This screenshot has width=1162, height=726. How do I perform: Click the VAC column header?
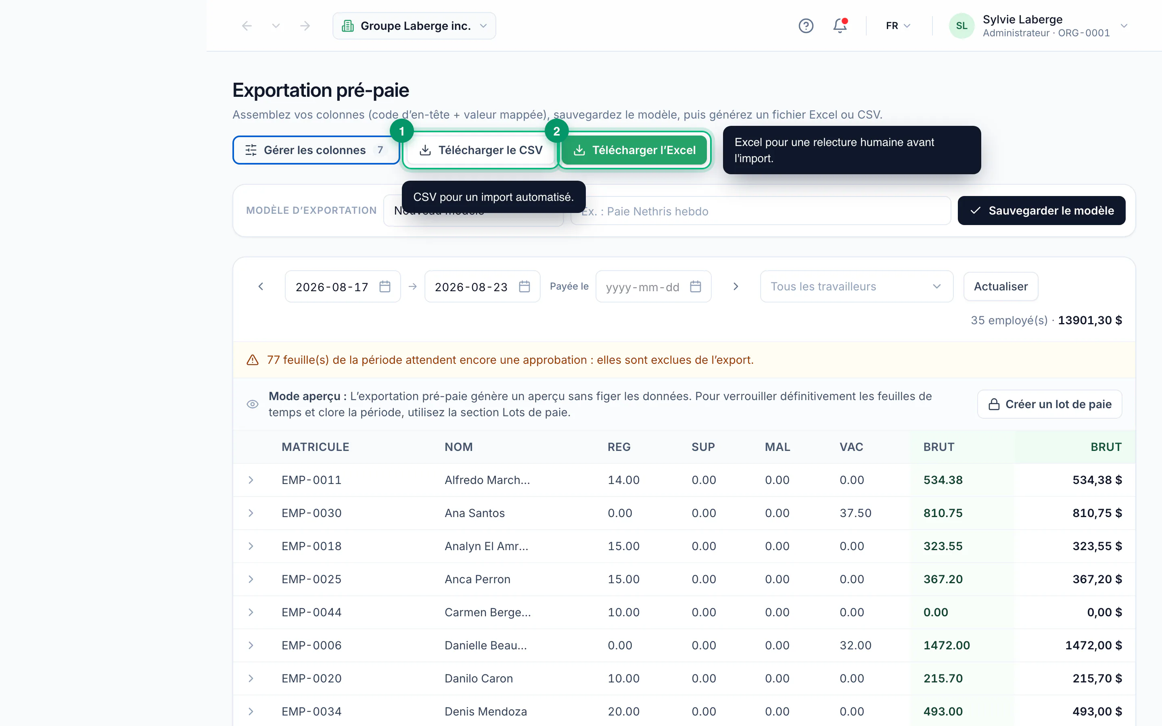tap(851, 447)
